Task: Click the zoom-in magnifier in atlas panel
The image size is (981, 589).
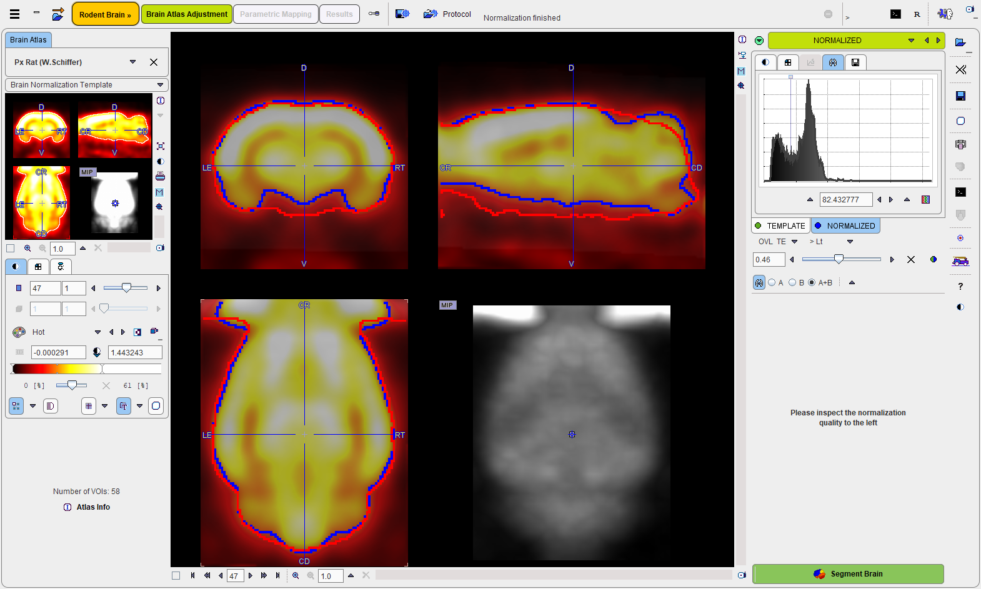Action: pyautogui.click(x=27, y=248)
